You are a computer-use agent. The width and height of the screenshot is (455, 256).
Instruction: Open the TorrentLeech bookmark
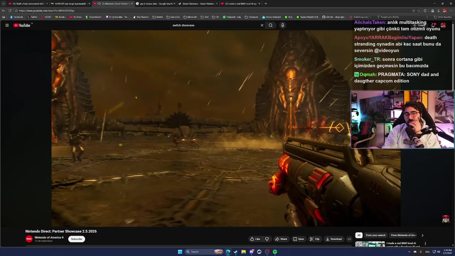(x=93, y=17)
